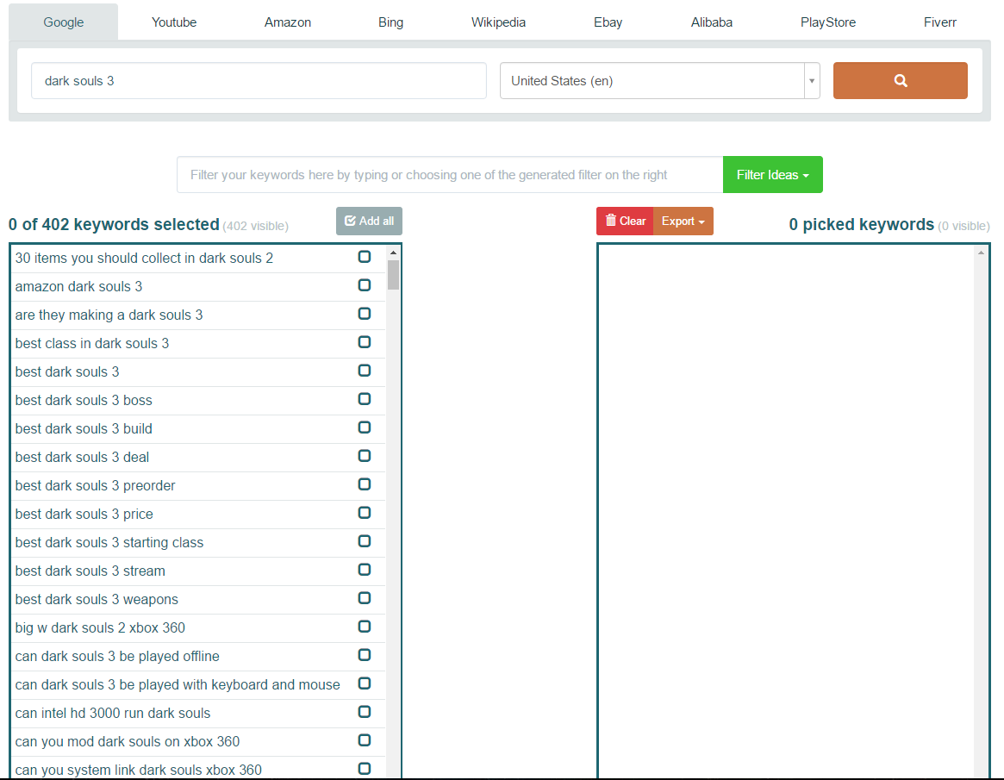The width and height of the screenshot is (1004, 780).
Task: Expand the Filter Ideas dropdown
Action: tap(772, 174)
